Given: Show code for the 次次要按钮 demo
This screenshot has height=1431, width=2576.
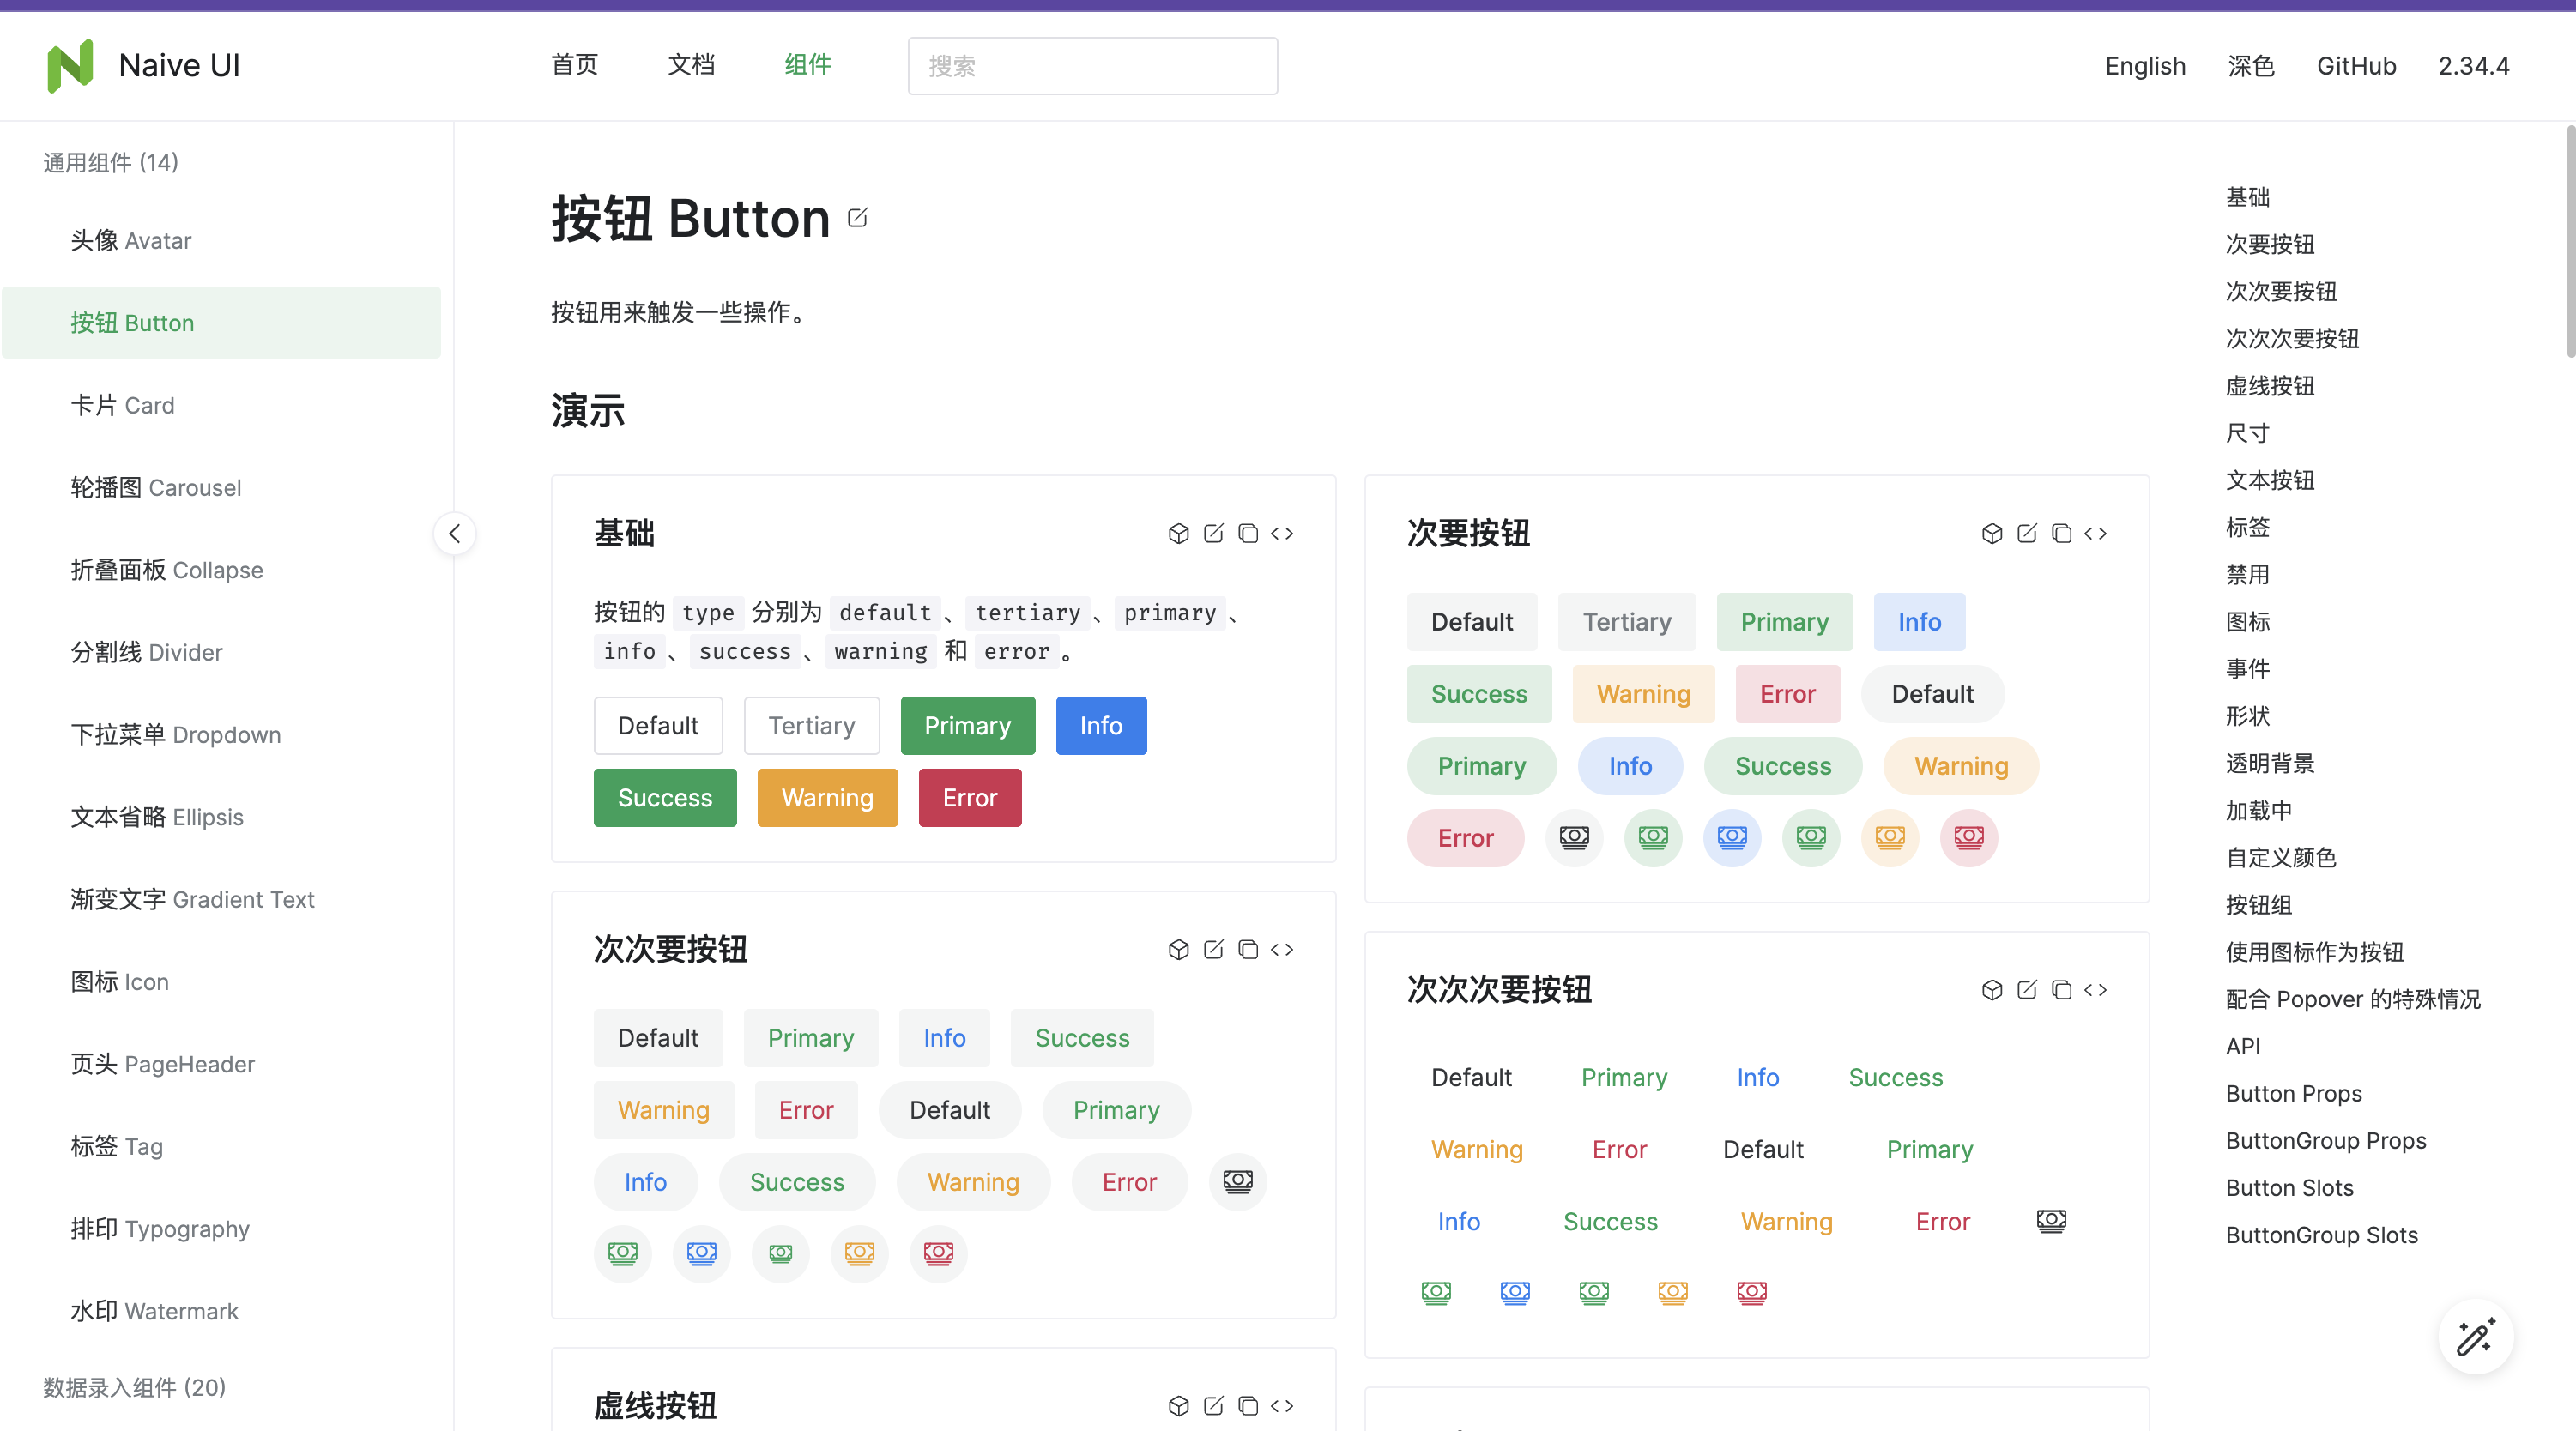Looking at the screenshot, I should (x=1282, y=950).
